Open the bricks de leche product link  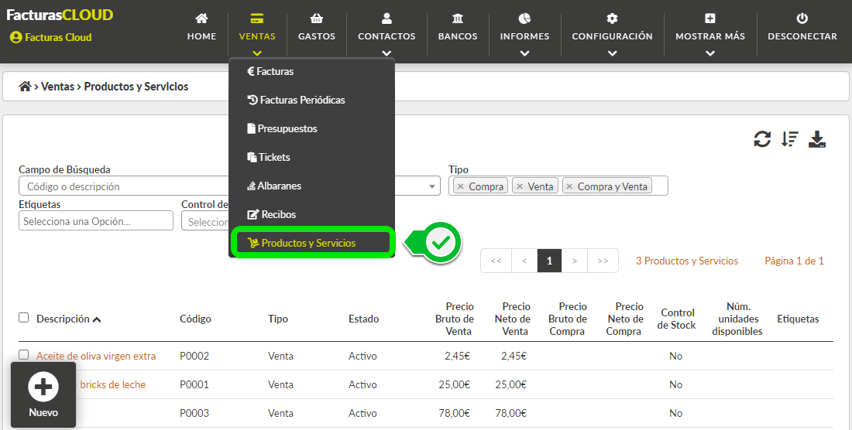tap(113, 385)
